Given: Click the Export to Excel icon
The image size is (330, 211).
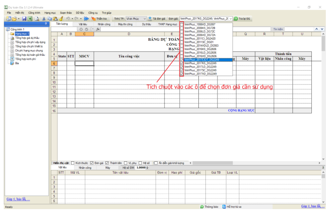Looking at the screenshot, I should pyautogui.click(x=30, y=19).
